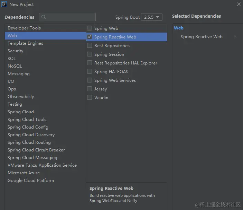The height and width of the screenshot is (210, 243).
Task: Choose the Security category
Action: pyautogui.click(x=45, y=51)
